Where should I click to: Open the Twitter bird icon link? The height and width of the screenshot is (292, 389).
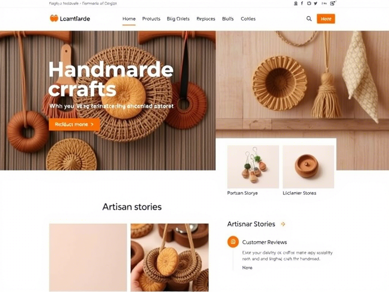click(315, 3)
